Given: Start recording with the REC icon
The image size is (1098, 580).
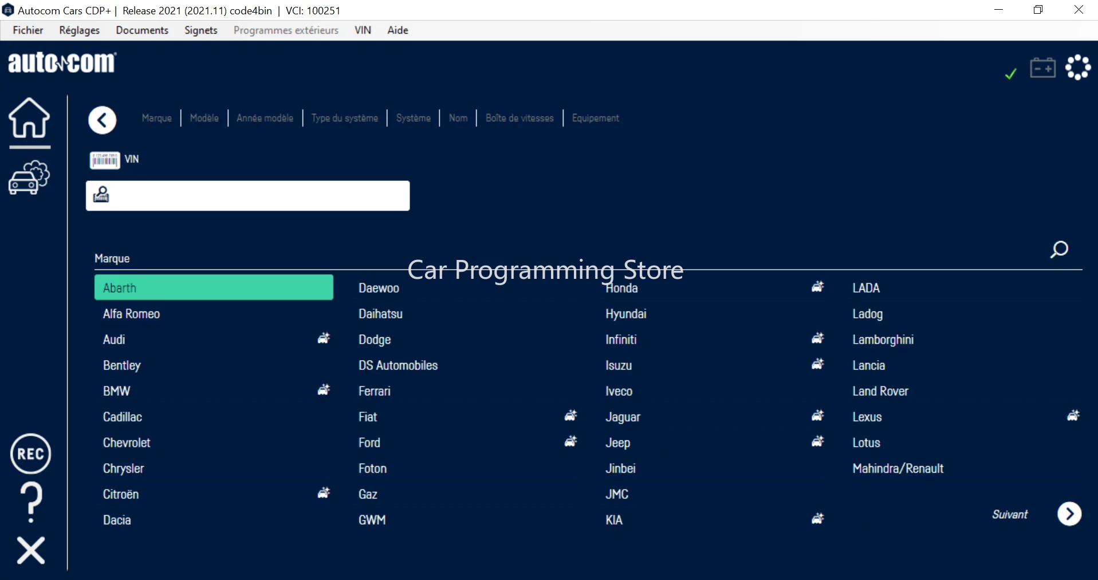Looking at the screenshot, I should pyautogui.click(x=31, y=454).
